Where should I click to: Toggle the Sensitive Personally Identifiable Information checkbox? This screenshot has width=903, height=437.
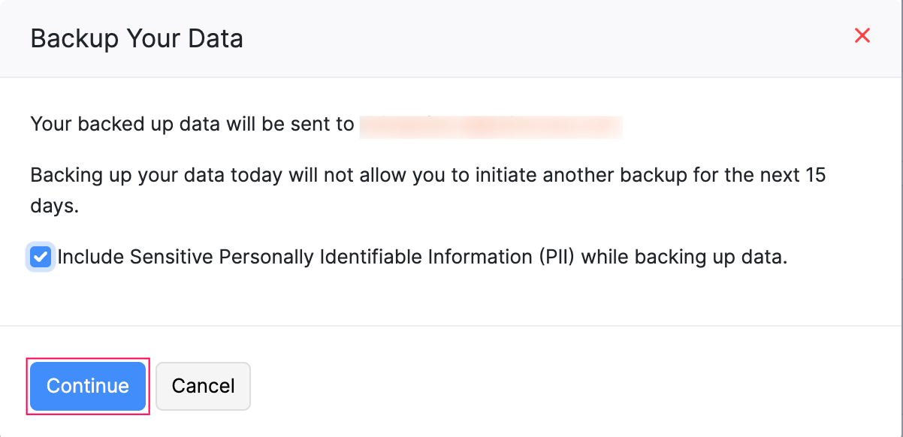point(40,257)
